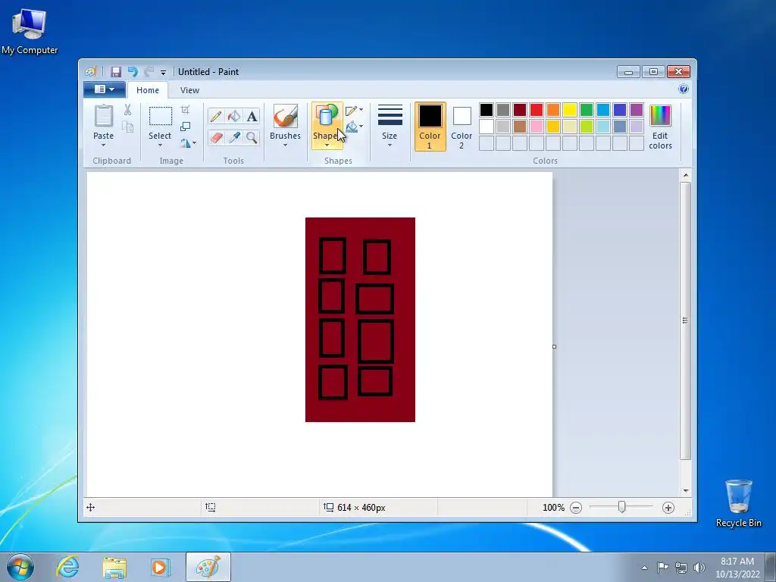Click the Redo arrow in title bar
This screenshot has width=776, height=582.
[149, 72]
